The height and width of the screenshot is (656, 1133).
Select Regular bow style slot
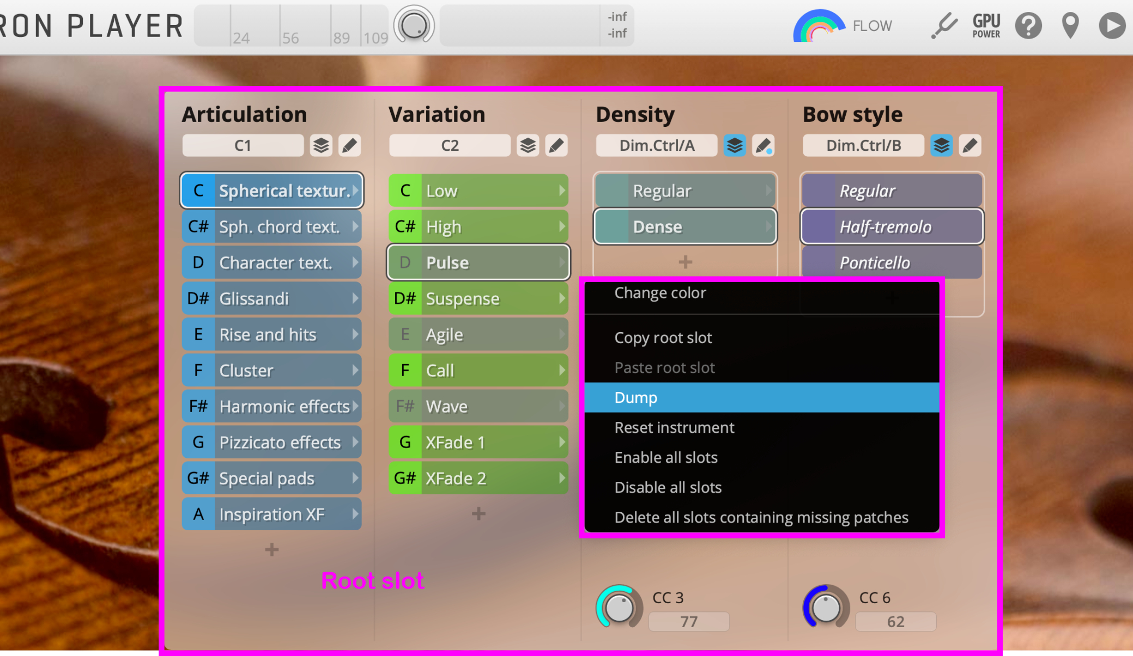click(x=892, y=191)
